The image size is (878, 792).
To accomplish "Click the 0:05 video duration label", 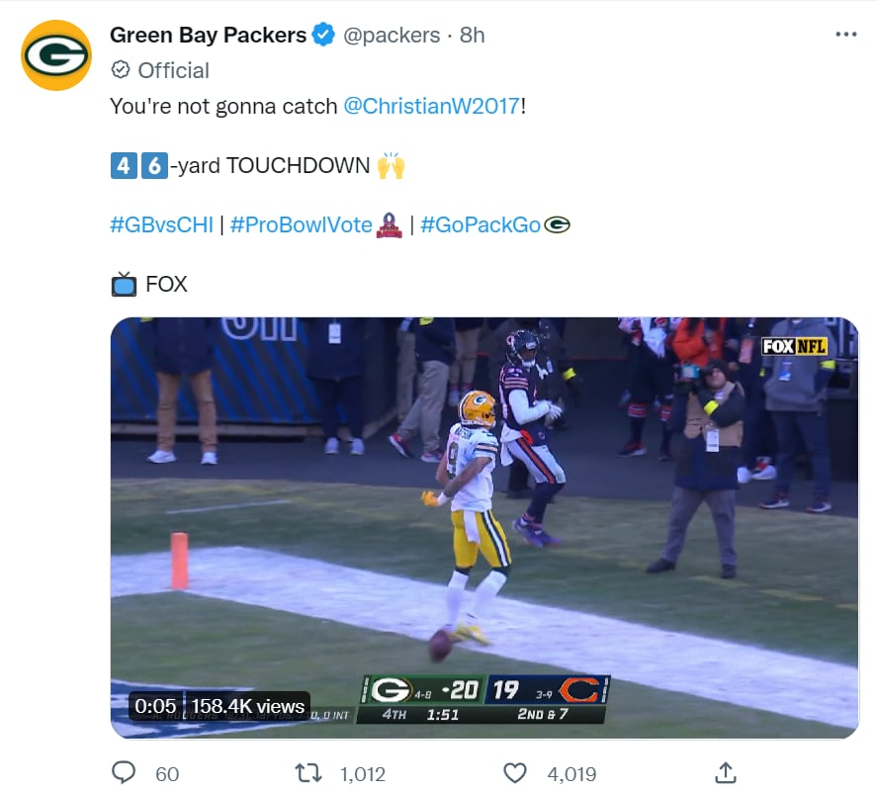I will coord(155,706).
